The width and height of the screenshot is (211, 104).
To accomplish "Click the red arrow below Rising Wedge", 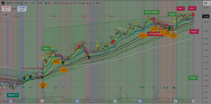I will click(x=153, y=19).
